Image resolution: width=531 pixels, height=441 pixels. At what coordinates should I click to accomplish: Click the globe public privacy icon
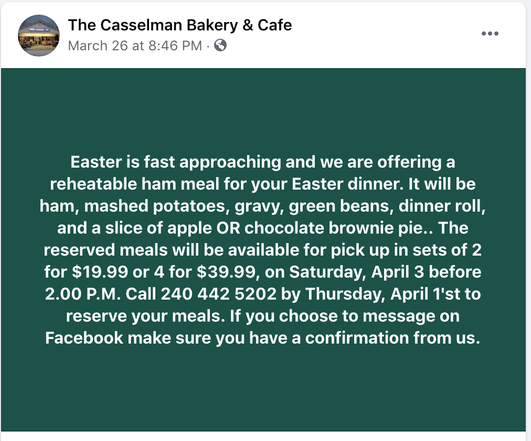click(x=220, y=45)
